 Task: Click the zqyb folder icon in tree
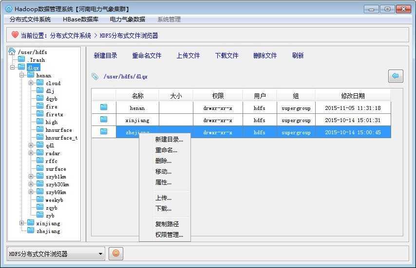point(40,207)
